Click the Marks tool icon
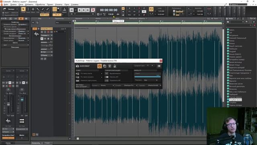257x145 pixels. point(64,9)
